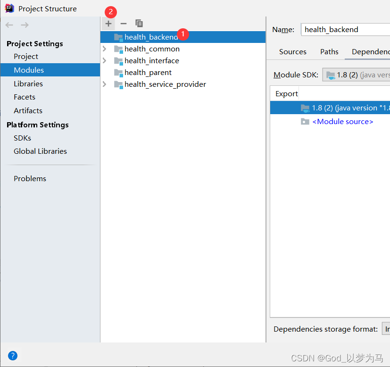The image size is (390, 367).
Task: Expand the health_service_provider module node
Action: pos(105,84)
